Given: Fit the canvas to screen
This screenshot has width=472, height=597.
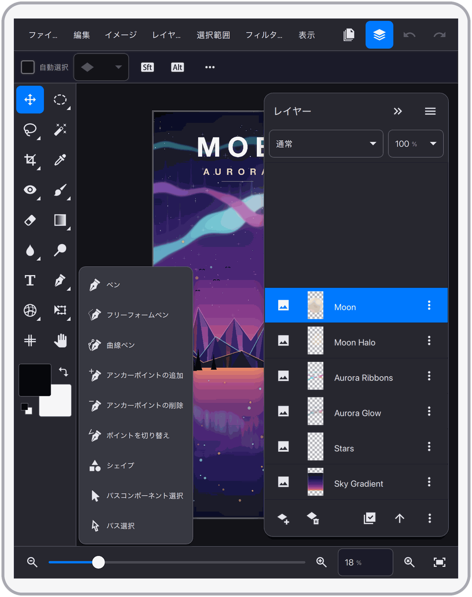Looking at the screenshot, I should [x=439, y=562].
